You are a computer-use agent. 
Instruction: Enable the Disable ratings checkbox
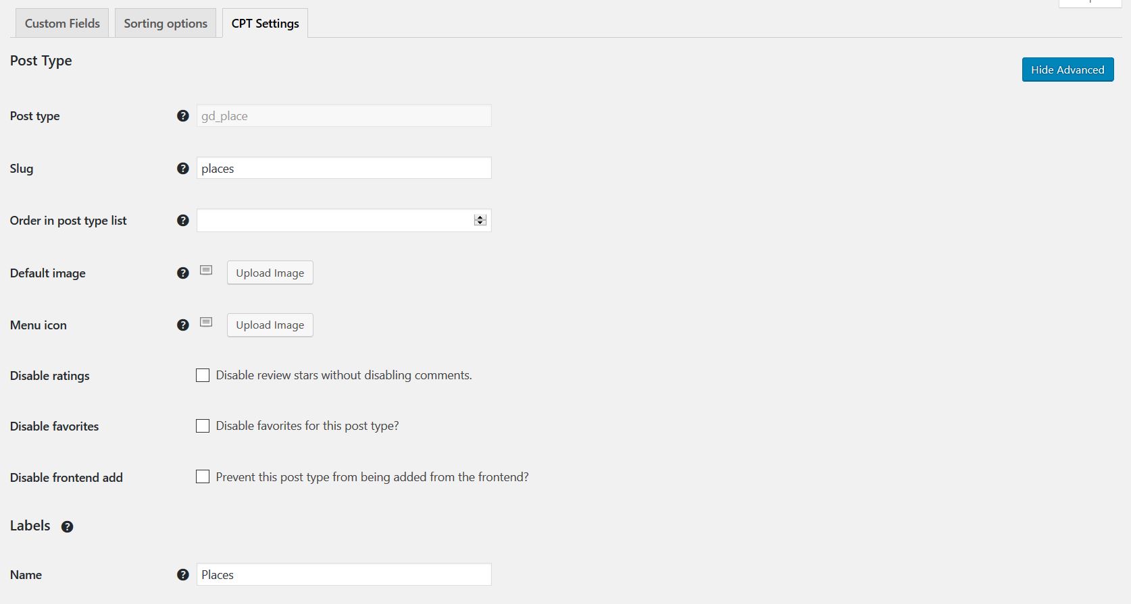[203, 375]
